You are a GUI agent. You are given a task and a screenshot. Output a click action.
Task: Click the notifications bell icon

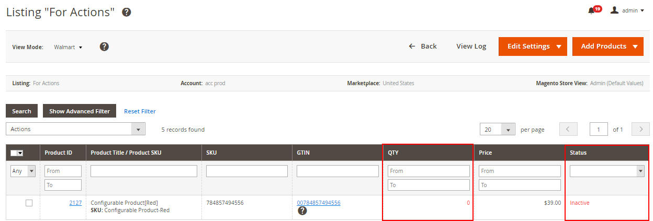[591, 10]
